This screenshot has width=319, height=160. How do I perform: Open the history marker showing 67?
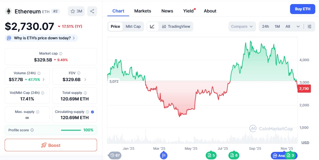pos(115,156)
